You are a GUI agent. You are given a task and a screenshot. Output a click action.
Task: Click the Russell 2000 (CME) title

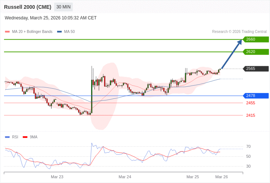click(x=27, y=7)
